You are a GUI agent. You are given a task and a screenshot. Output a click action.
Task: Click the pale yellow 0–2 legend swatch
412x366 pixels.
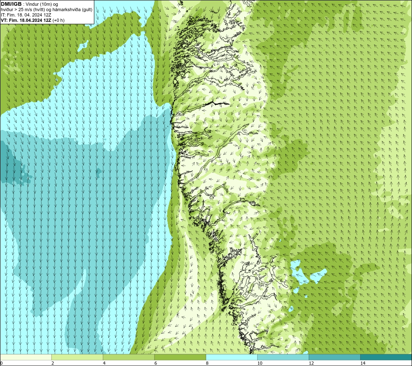26,357
